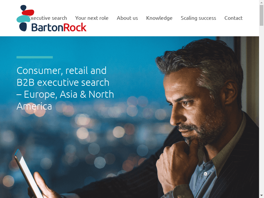Click the bottom navy stone of the logo
Image resolution: width=264 pixels, height=198 pixels.
pos(23,27)
